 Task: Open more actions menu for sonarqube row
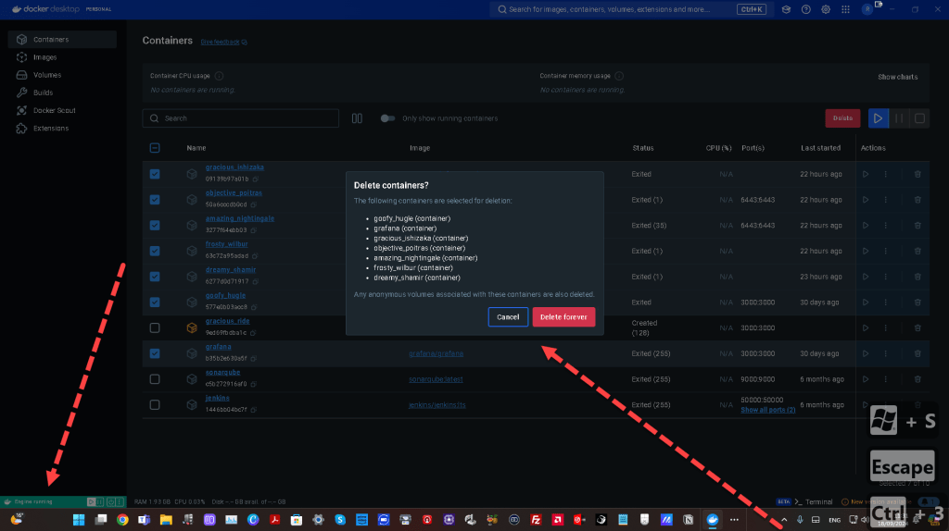point(885,379)
